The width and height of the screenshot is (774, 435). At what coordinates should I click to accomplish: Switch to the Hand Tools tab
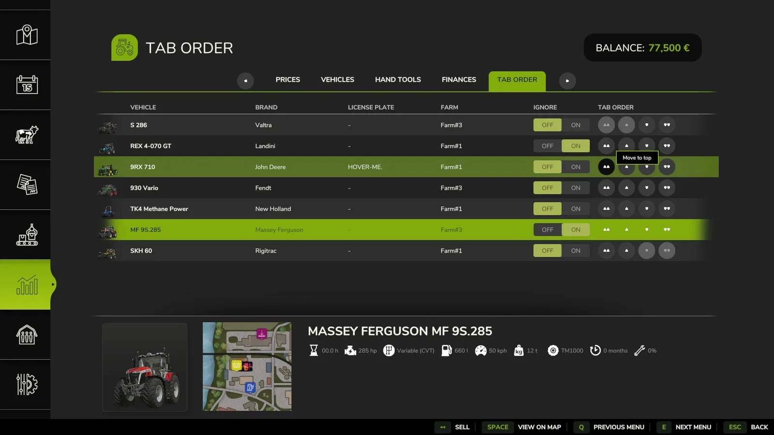tap(398, 80)
